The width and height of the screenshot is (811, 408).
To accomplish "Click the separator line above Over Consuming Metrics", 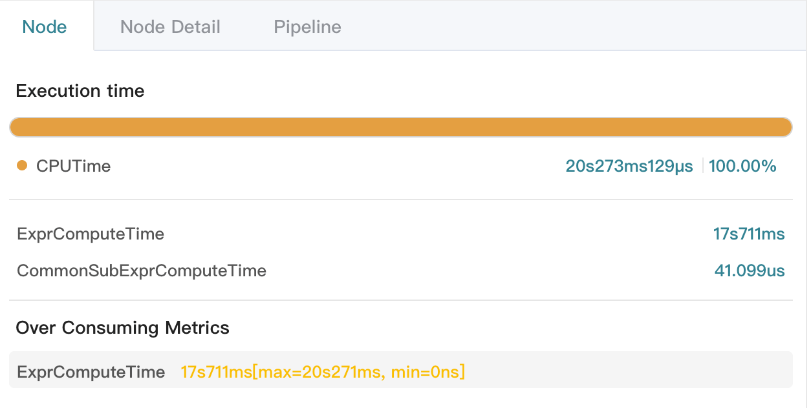I will tap(401, 300).
